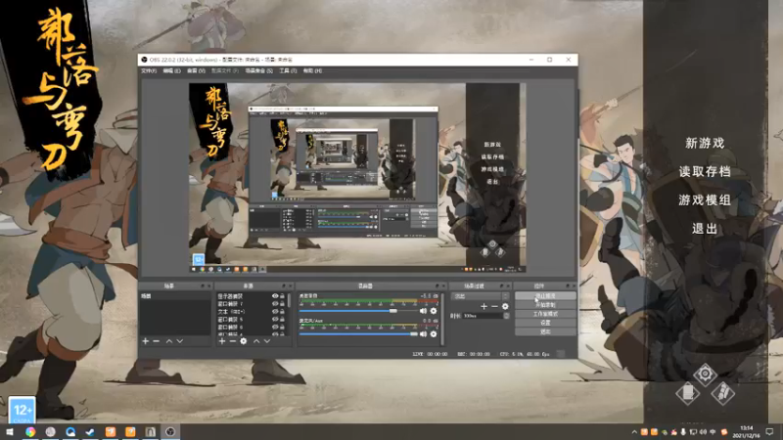Toggle visibility eye for 显示器捕获 source
The image size is (783, 440).
[x=275, y=296]
